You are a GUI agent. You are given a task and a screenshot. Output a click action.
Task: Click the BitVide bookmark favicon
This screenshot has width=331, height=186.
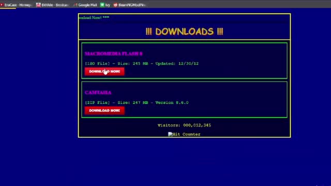(38, 5)
